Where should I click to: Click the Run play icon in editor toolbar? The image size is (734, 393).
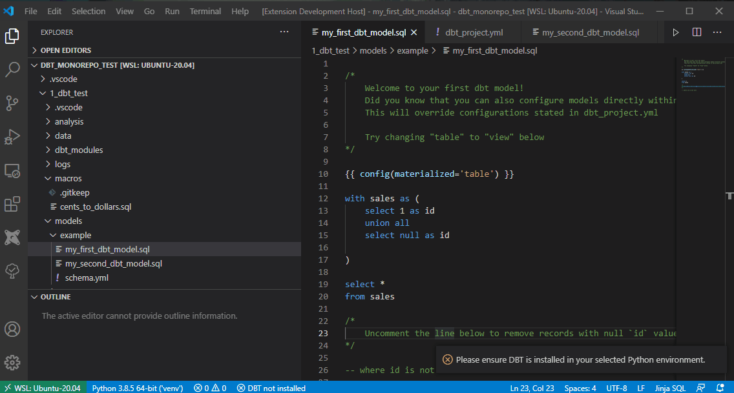(x=675, y=32)
